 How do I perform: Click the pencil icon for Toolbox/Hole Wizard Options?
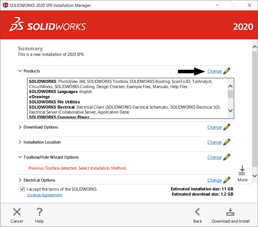(227, 157)
